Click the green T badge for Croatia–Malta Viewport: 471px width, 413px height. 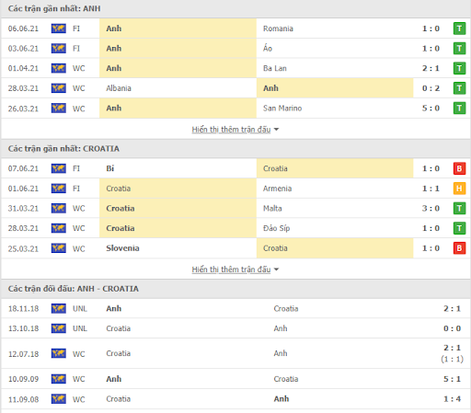click(459, 208)
